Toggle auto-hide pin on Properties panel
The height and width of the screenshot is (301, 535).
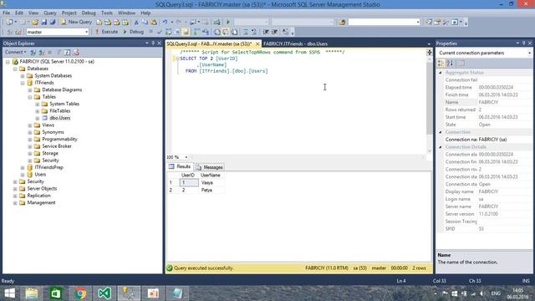pyautogui.click(x=524, y=43)
